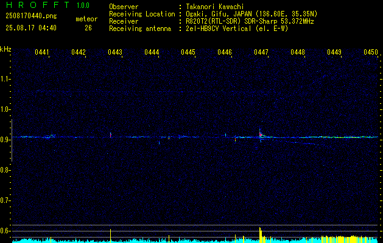Click the 0450 time axis marker
Image resolution: width=383 pixels, height=243 pixels.
tap(371, 52)
